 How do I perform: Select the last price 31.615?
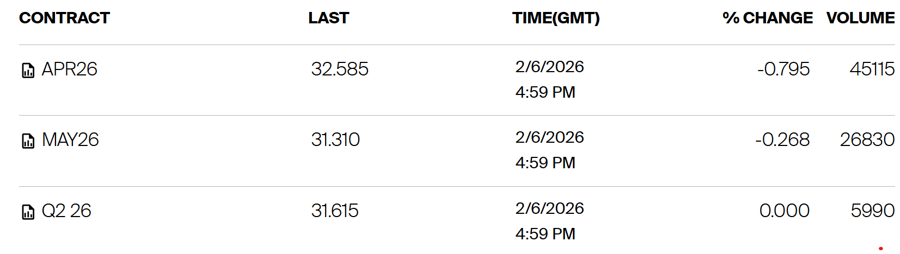click(335, 211)
